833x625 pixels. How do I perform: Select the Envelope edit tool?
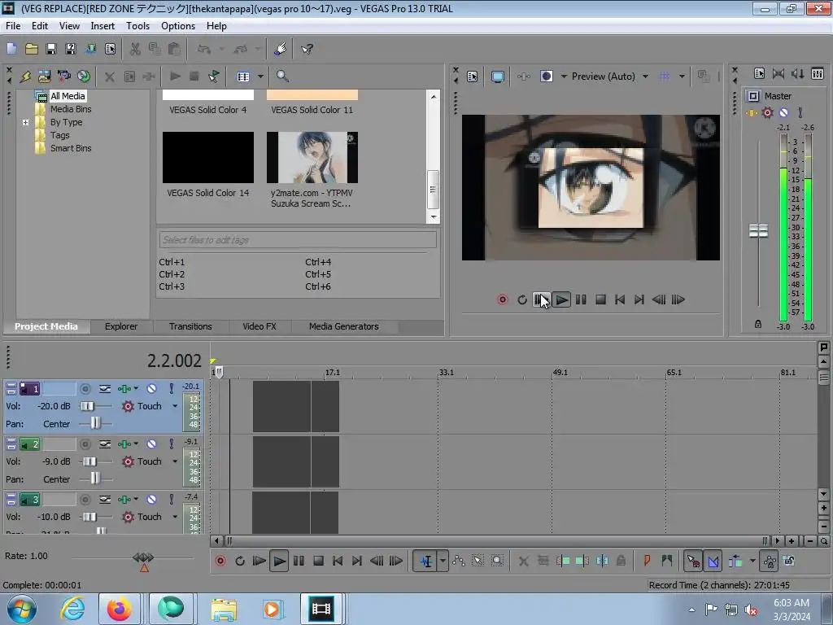[x=459, y=561]
